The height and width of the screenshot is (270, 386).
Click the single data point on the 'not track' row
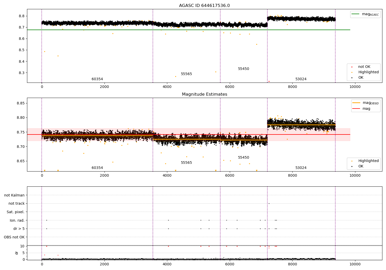(269, 203)
